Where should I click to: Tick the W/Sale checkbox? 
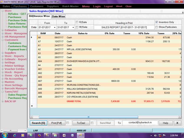(77, 27)
